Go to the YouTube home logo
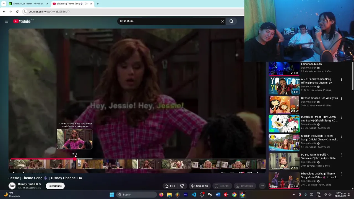The image size is (354, 199). click(22, 21)
